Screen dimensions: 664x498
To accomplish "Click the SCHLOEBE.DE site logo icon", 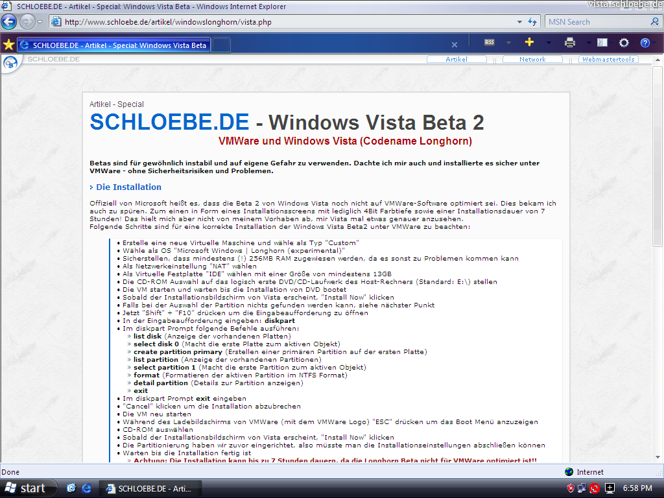I will coord(10,64).
